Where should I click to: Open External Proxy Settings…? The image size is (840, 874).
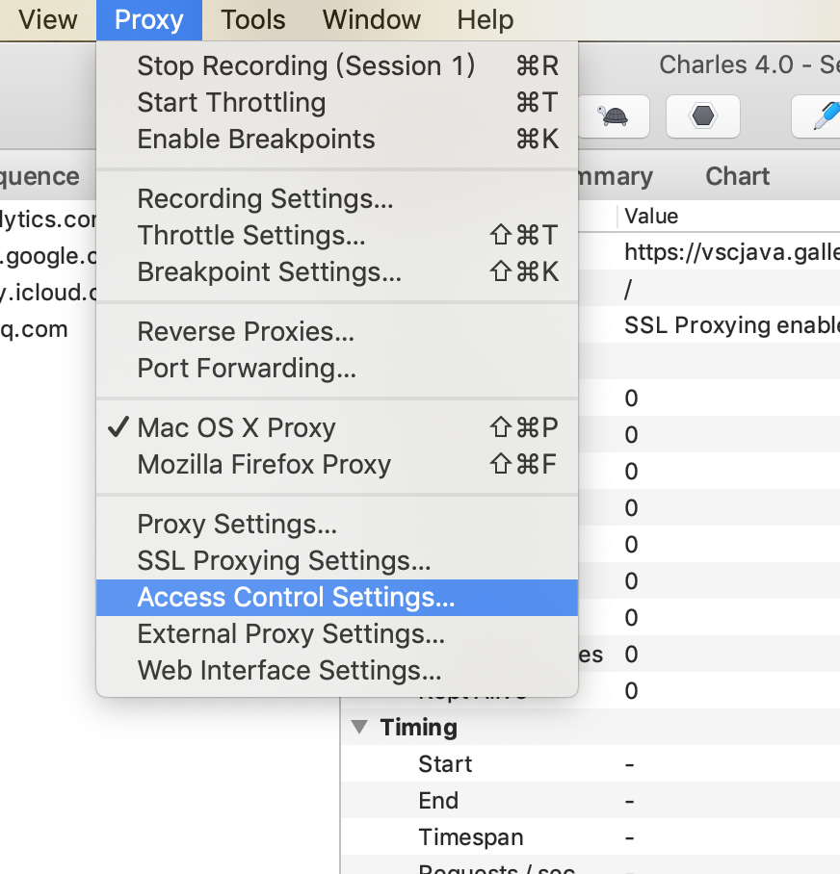[337, 634]
